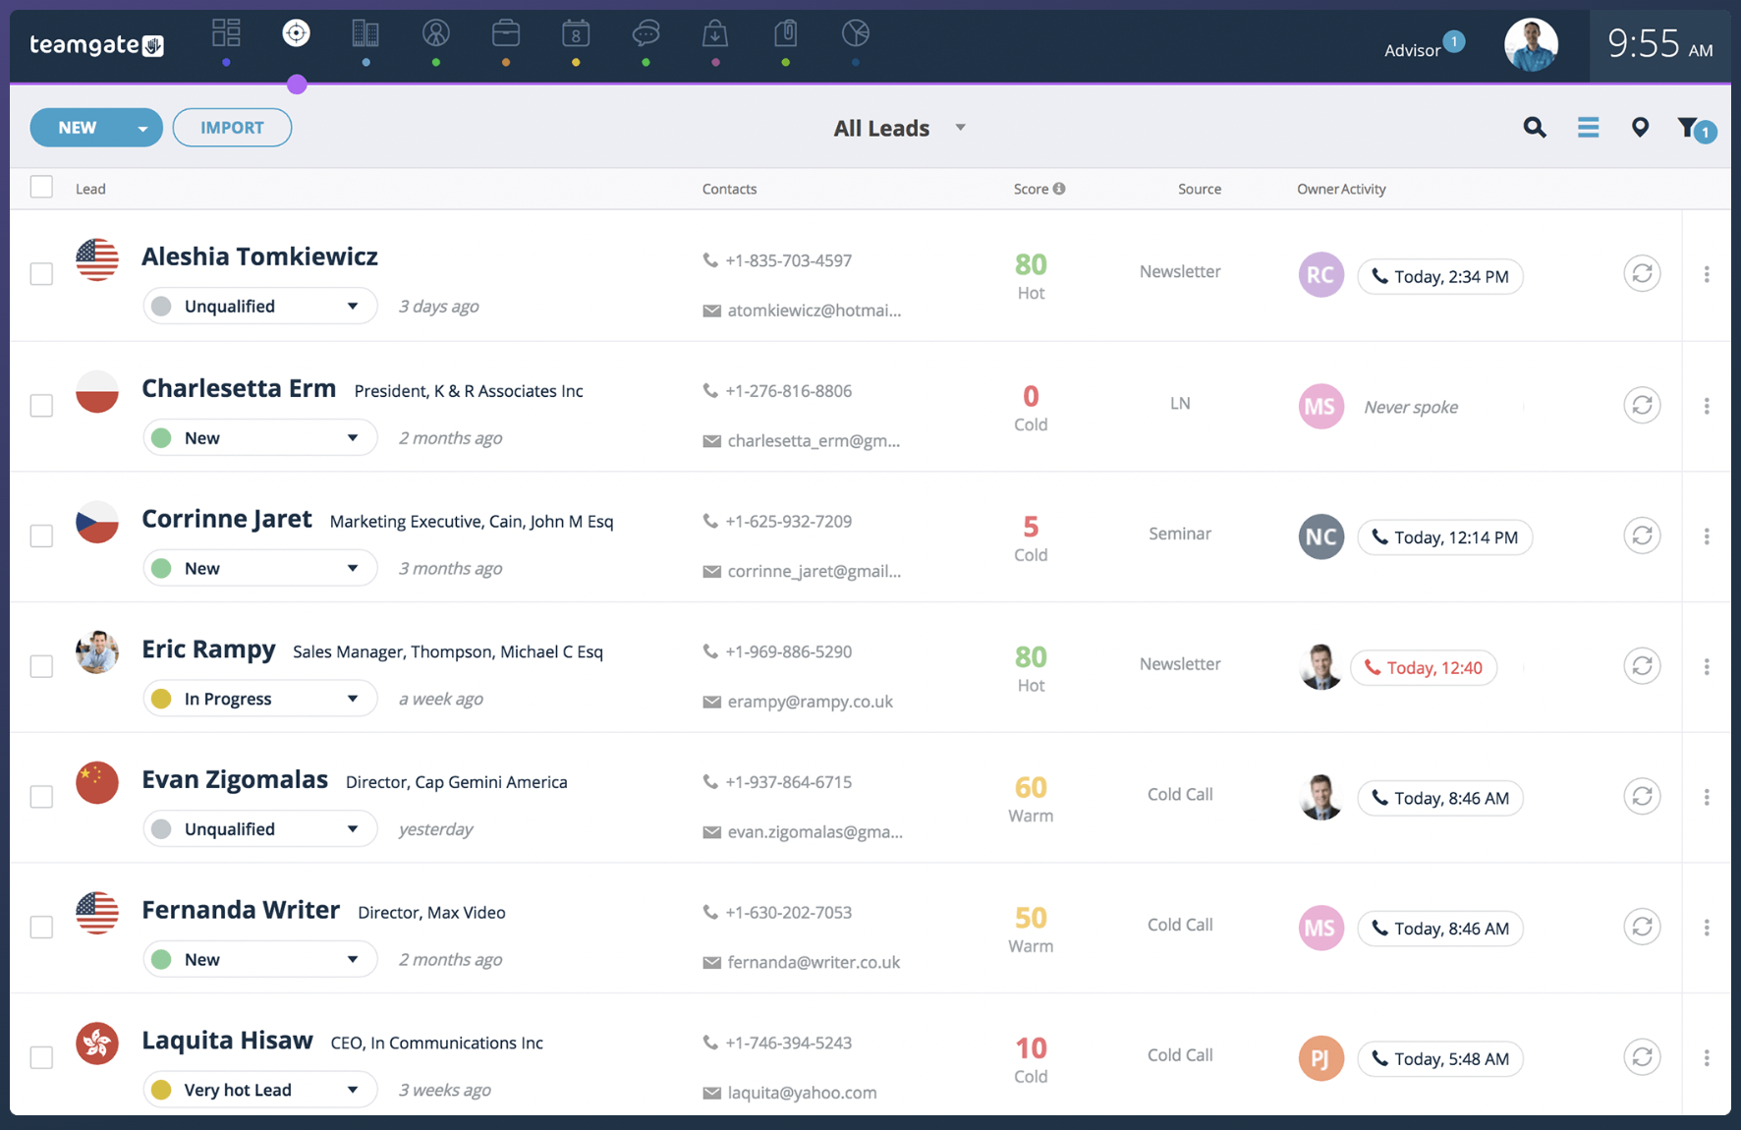Click Eric Rampy's profile photo
This screenshot has height=1130, width=1741.
96,651
